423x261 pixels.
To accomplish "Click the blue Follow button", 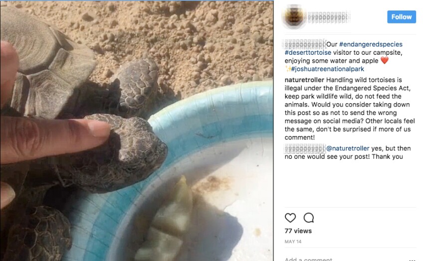I will tap(402, 17).
